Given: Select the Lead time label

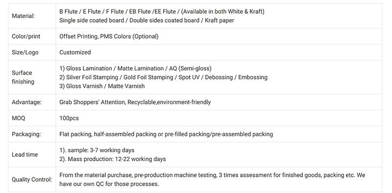Looking at the screenshot, I should point(25,155).
